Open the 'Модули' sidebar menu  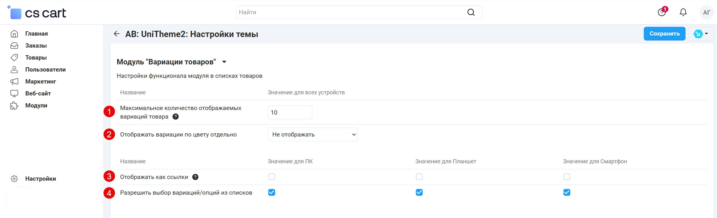36,105
